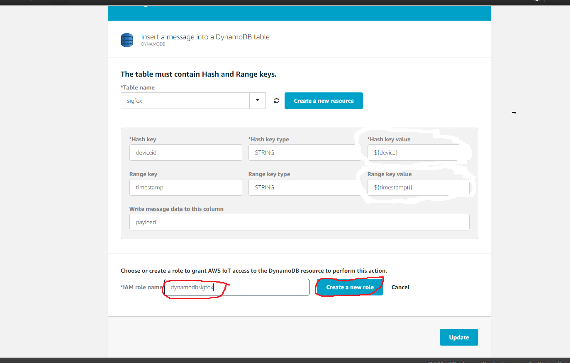Viewport: 570px width, 363px height.
Task: Cancel the role creation
Action: [x=400, y=287]
